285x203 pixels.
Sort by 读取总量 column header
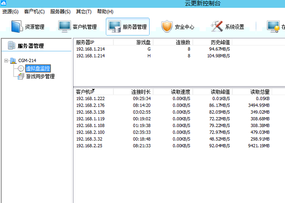point(252,92)
